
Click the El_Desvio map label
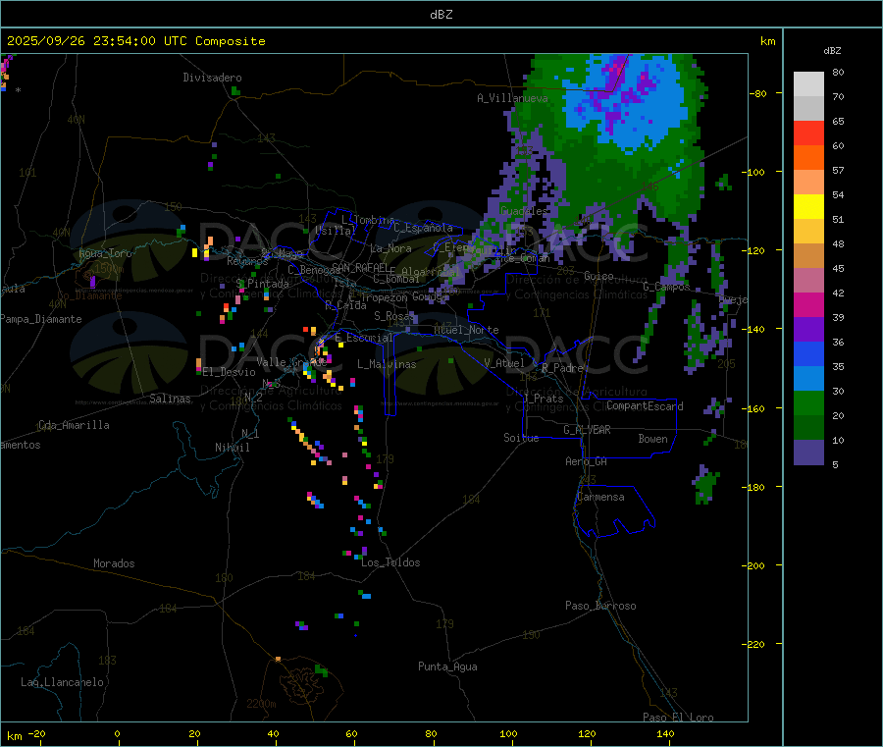click(x=230, y=372)
